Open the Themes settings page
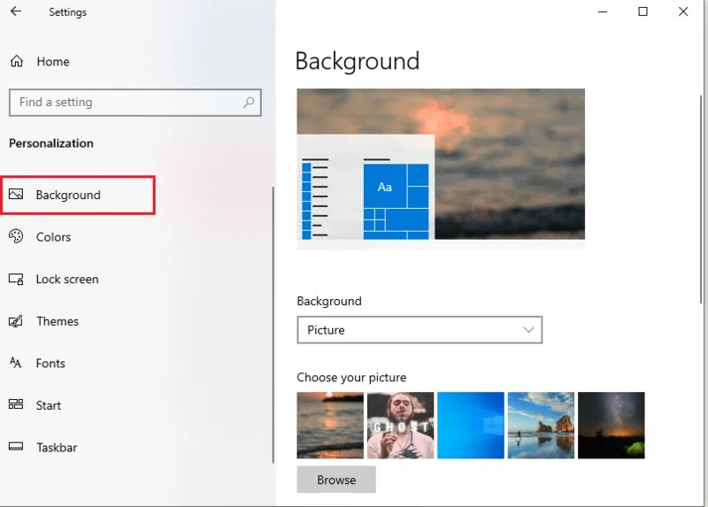 [58, 321]
